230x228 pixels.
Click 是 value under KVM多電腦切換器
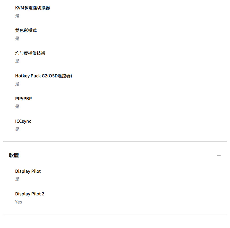[x=17, y=16]
